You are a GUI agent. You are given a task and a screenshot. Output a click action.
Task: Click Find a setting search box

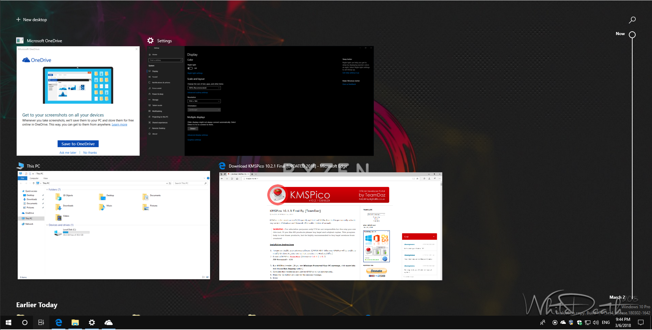pyautogui.click(x=166, y=60)
